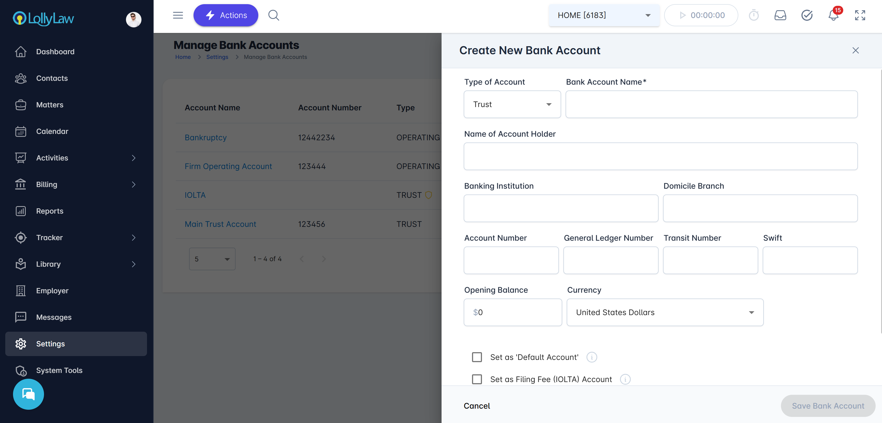Follow the Settings breadcrumb link
Viewport: 882px width, 423px height.
click(217, 57)
